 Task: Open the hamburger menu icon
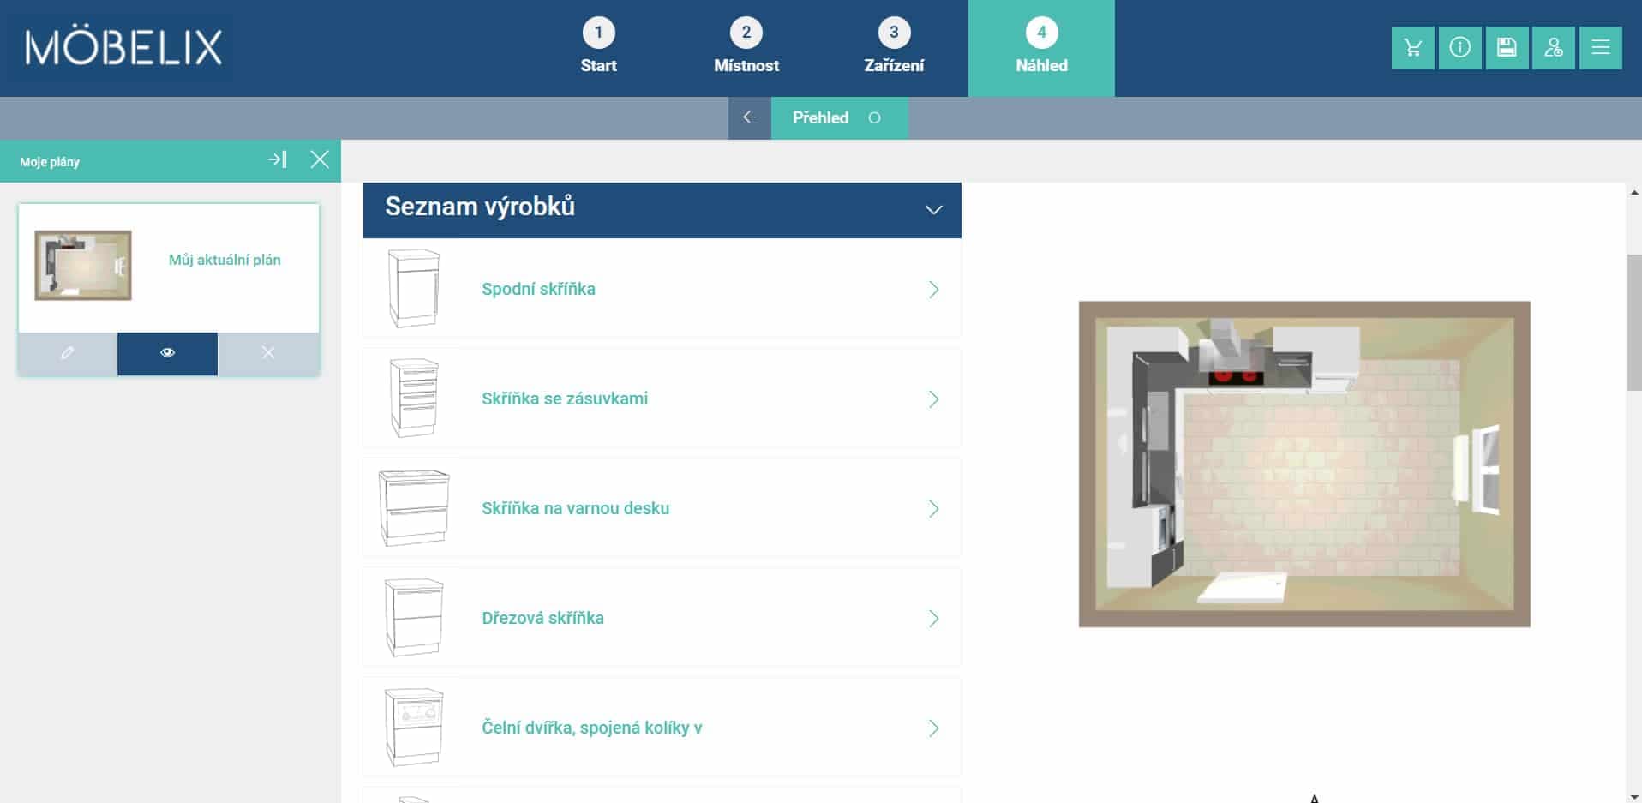pos(1601,48)
